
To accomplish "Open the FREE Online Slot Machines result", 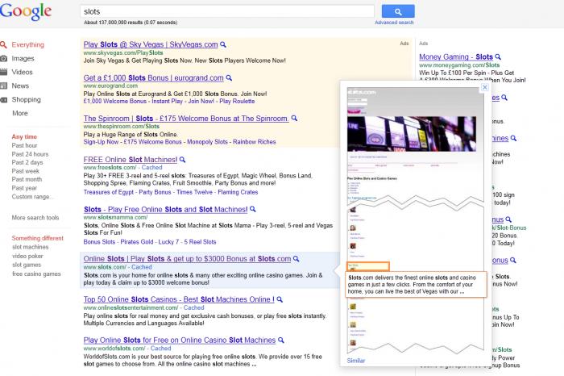I will [131, 160].
